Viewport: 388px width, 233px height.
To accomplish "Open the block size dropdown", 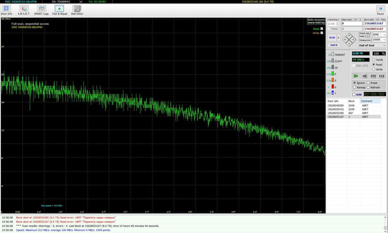I will (x=384, y=34).
